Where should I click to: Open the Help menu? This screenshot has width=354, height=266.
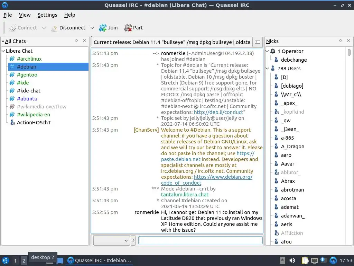[x=69, y=15]
